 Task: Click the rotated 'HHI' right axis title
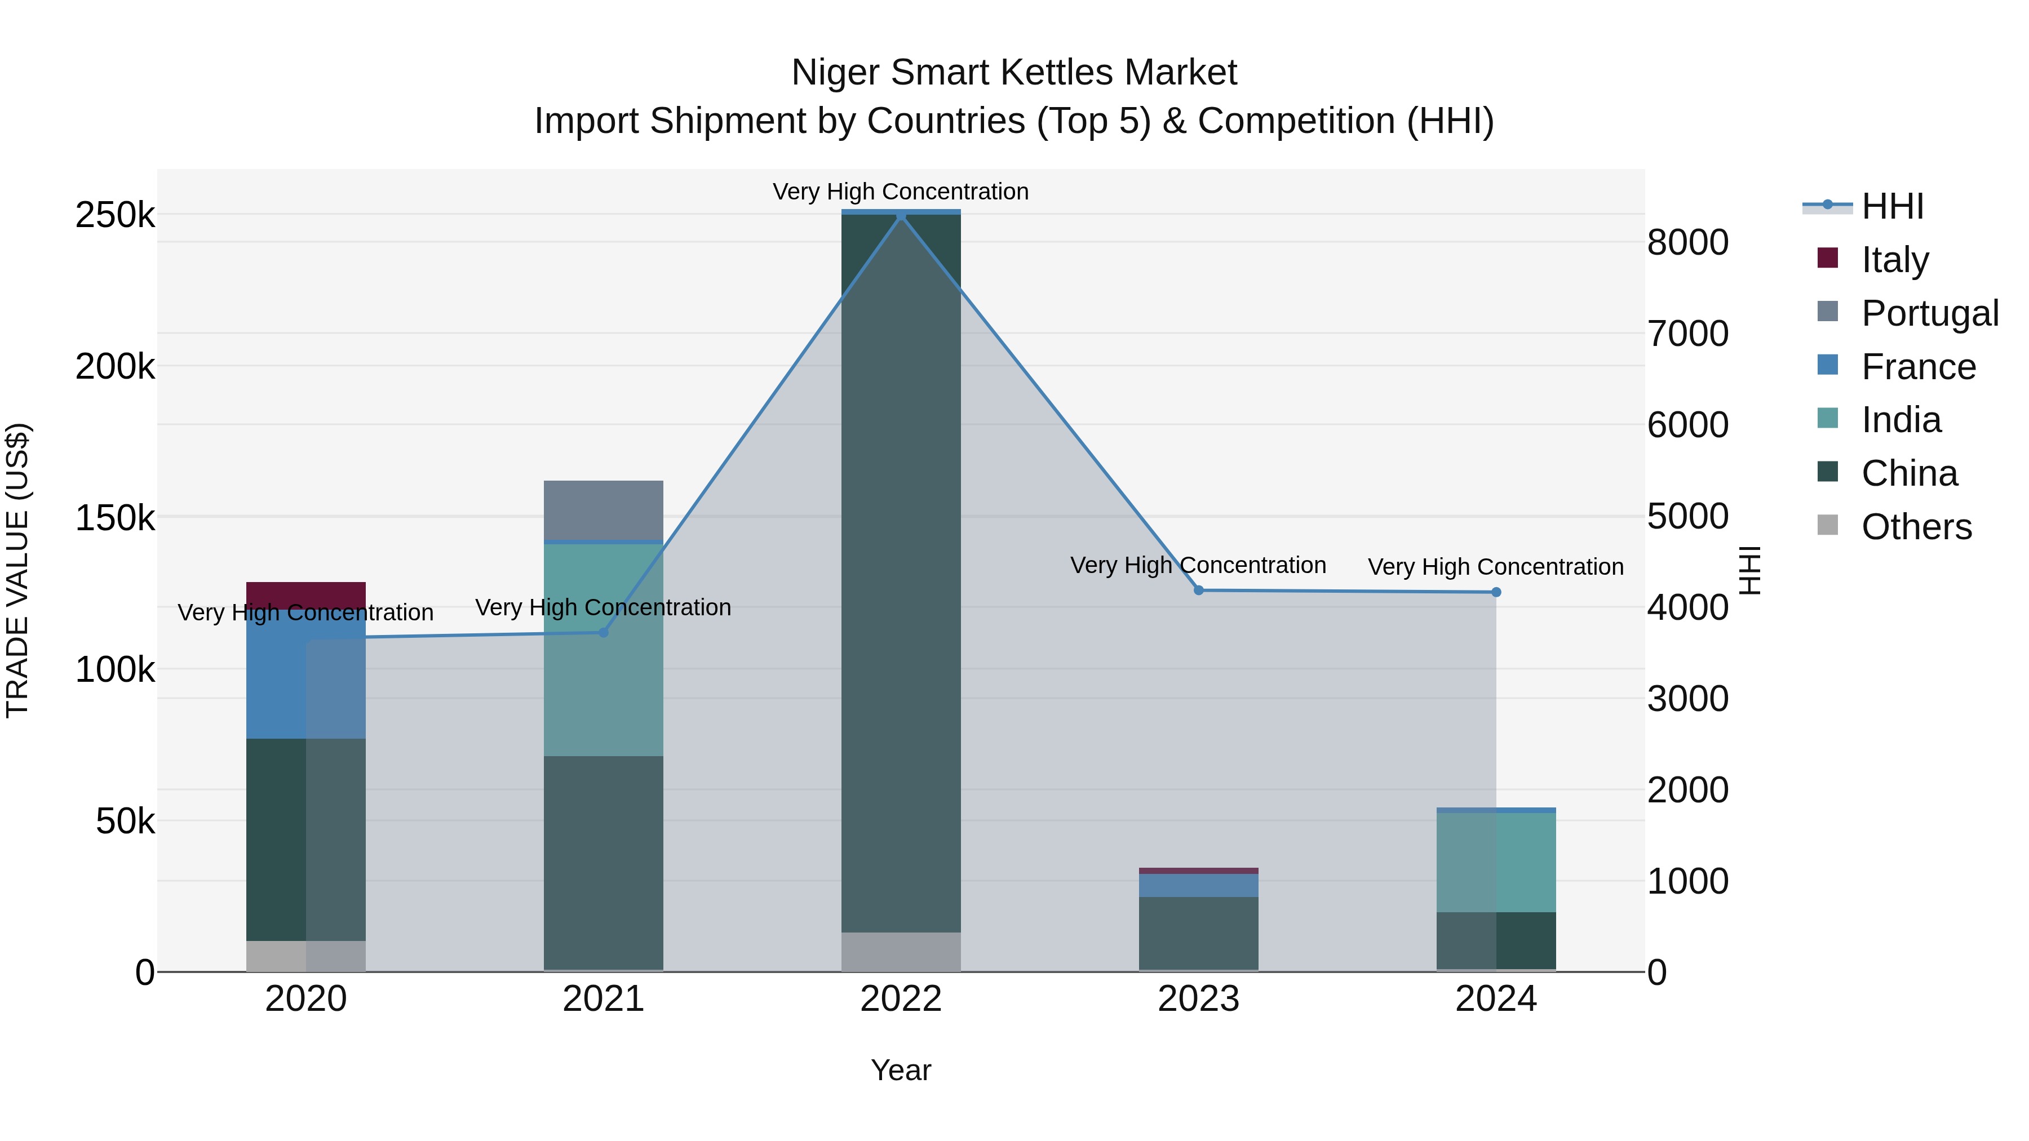pos(1750,570)
